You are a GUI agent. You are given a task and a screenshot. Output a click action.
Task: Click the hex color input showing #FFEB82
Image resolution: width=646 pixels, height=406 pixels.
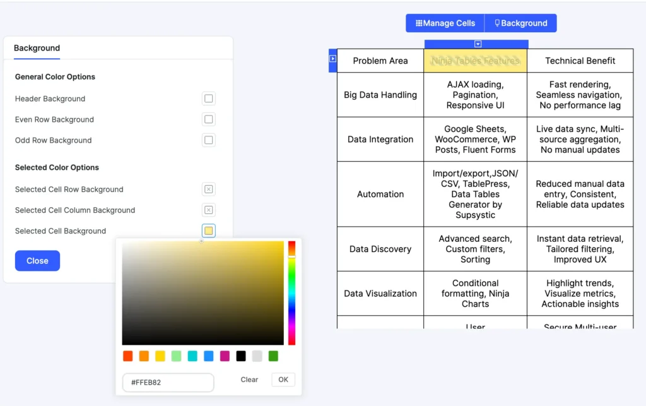coord(168,383)
